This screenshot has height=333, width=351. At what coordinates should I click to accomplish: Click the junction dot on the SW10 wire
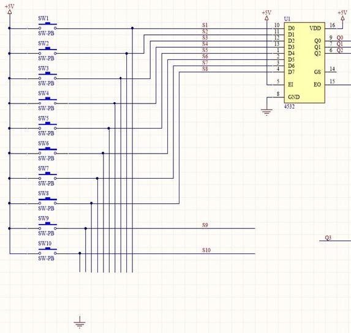click(x=80, y=253)
